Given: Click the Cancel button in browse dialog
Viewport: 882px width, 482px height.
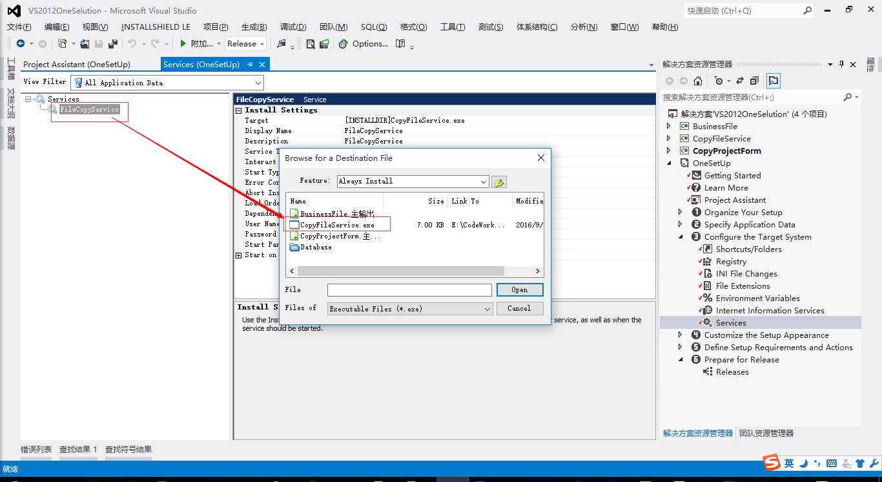Looking at the screenshot, I should point(520,308).
